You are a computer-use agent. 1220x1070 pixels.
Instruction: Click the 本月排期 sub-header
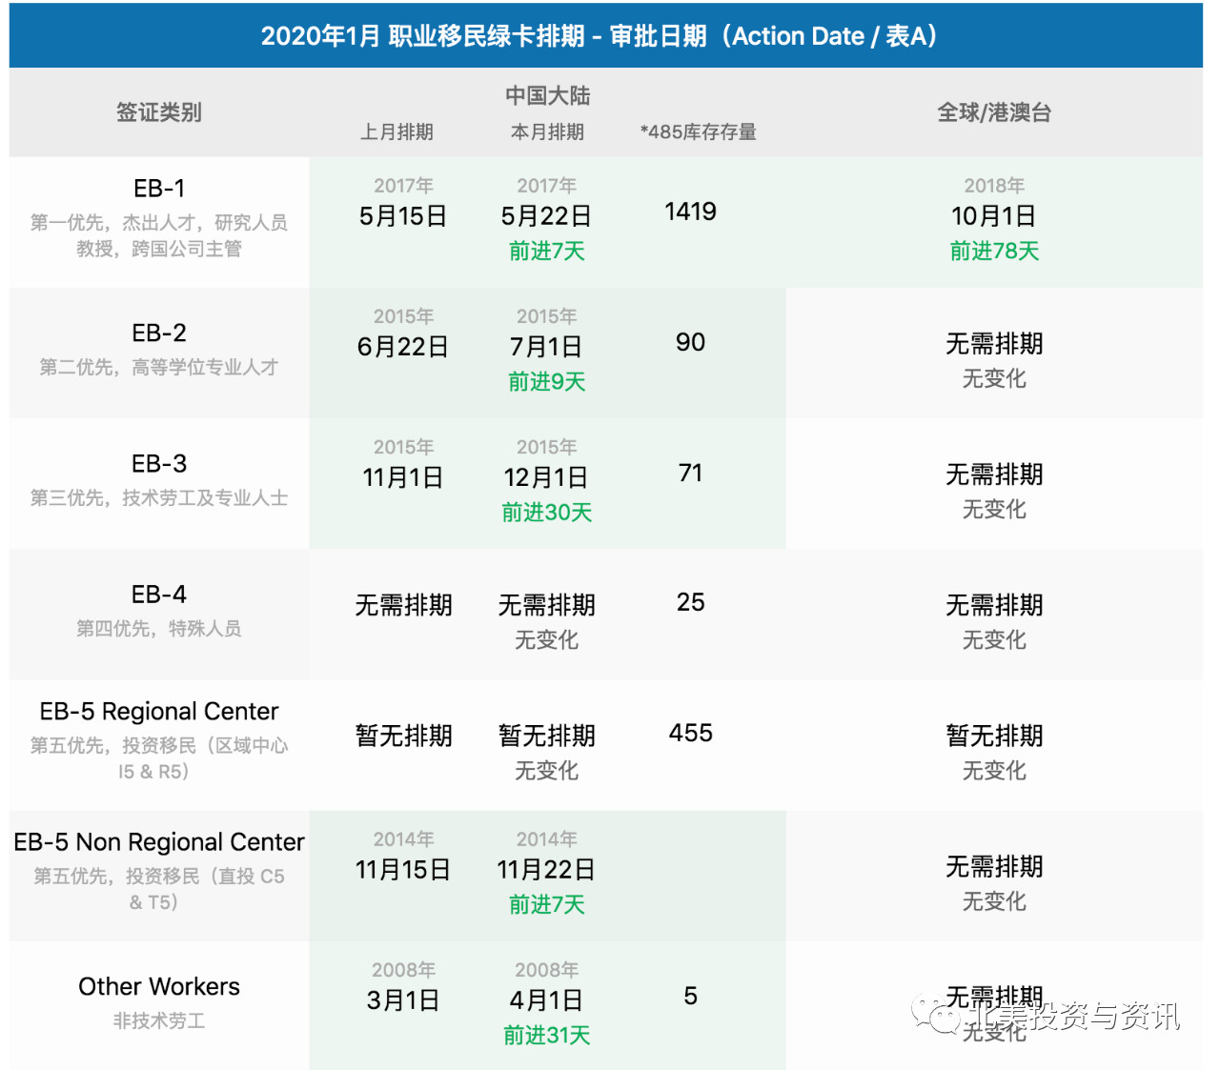[x=547, y=132]
